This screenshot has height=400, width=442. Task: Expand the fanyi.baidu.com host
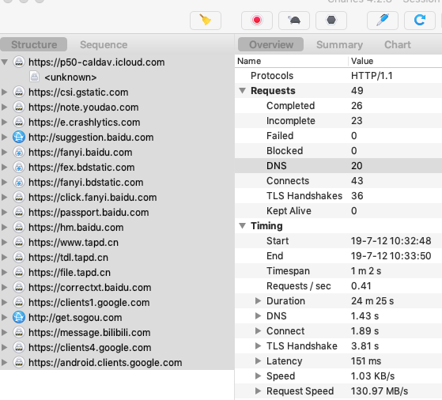coord(5,153)
